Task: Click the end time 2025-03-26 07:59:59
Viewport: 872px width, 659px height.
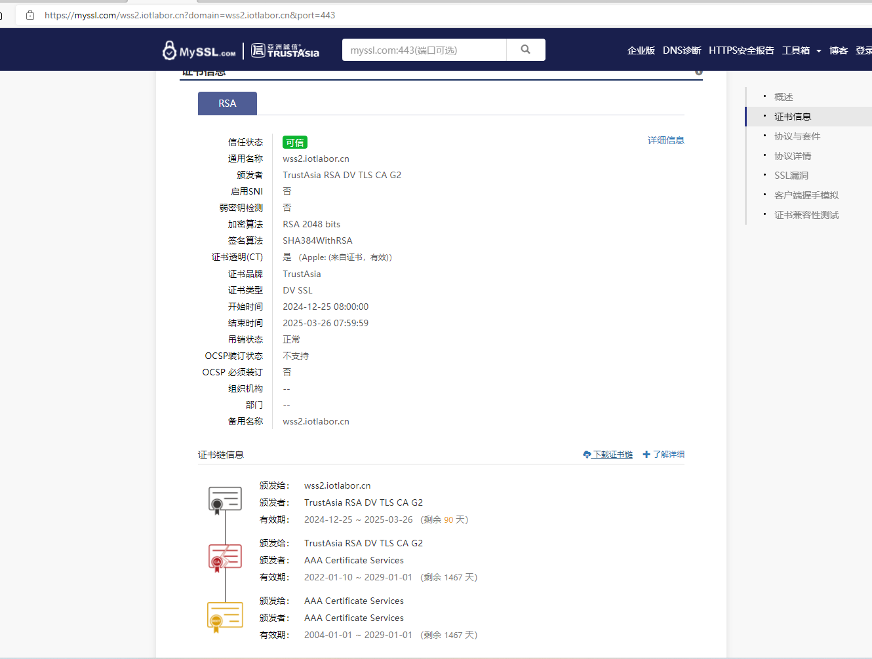Action: coord(326,323)
